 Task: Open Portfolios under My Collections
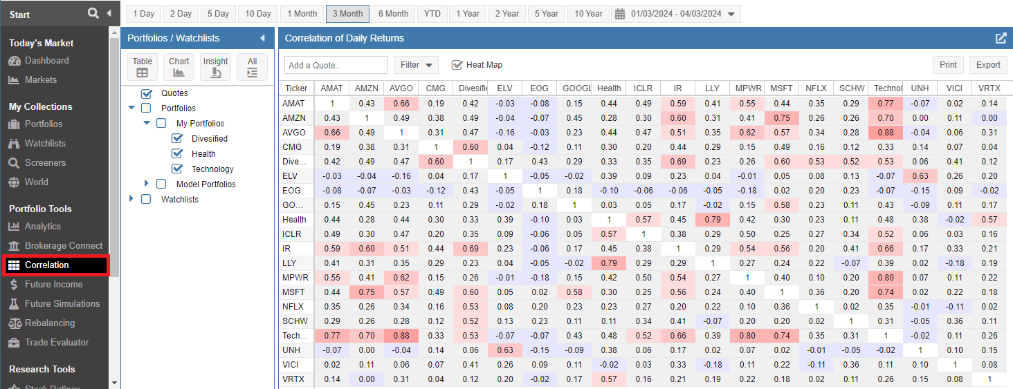point(44,124)
